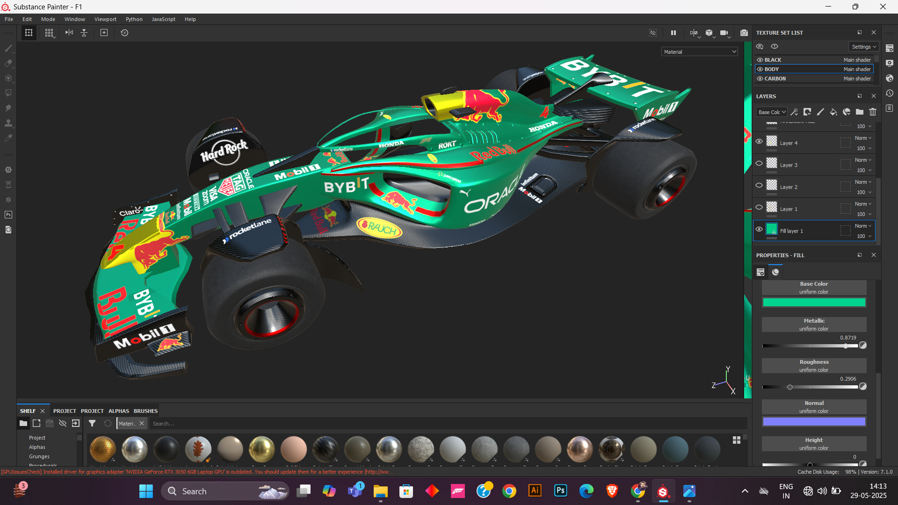Open Display Settings panel icon

pos(890,63)
